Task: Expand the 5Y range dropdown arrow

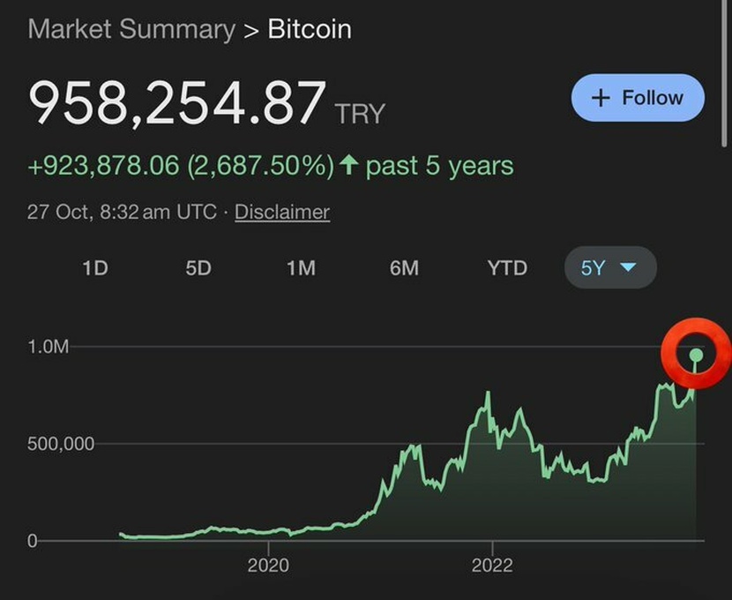Action: (628, 267)
